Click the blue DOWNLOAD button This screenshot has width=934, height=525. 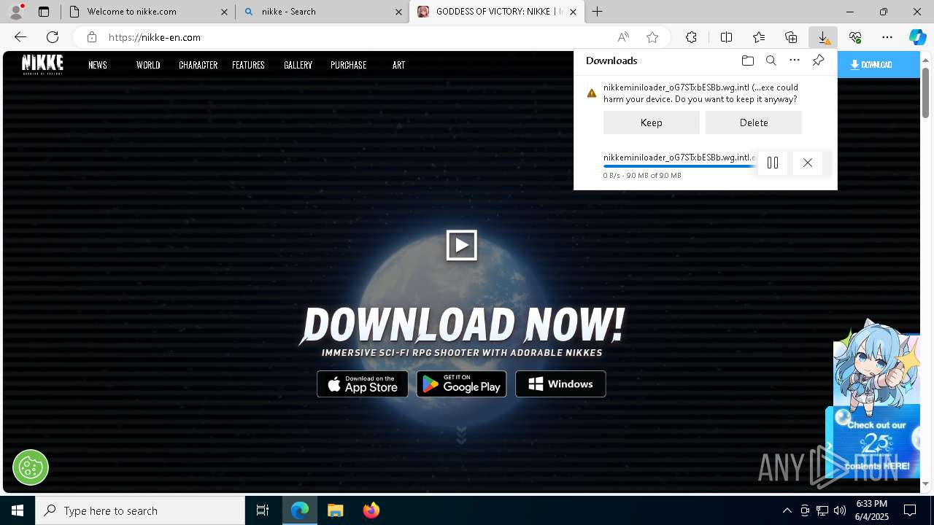879,65
